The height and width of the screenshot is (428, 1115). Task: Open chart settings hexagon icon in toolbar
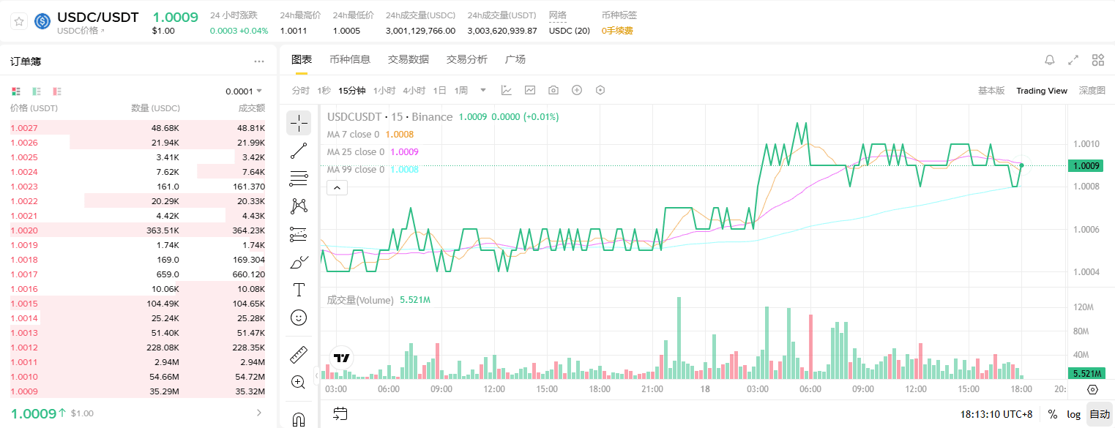pos(600,90)
